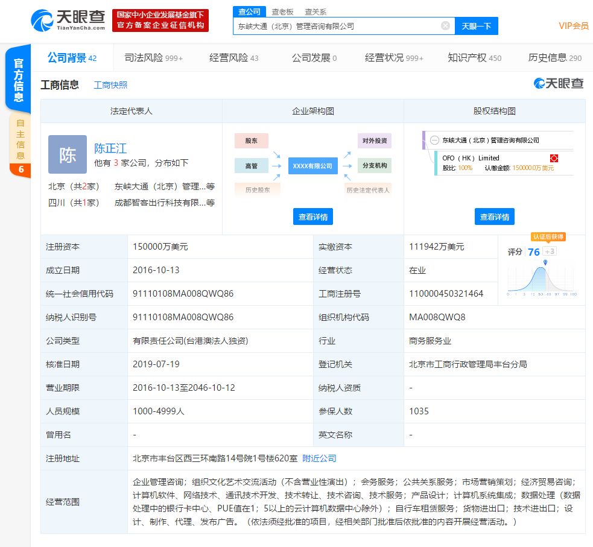
Task: Click the 认证后获得 badge
Action: [x=548, y=237]
